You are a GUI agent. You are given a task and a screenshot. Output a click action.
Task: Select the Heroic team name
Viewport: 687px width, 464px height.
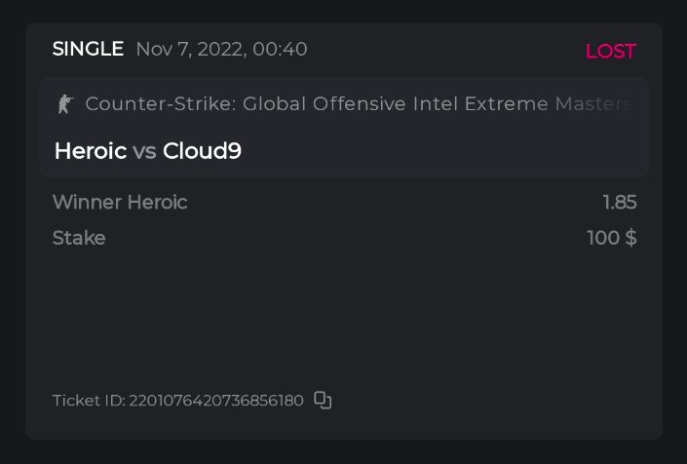point(90,151)
